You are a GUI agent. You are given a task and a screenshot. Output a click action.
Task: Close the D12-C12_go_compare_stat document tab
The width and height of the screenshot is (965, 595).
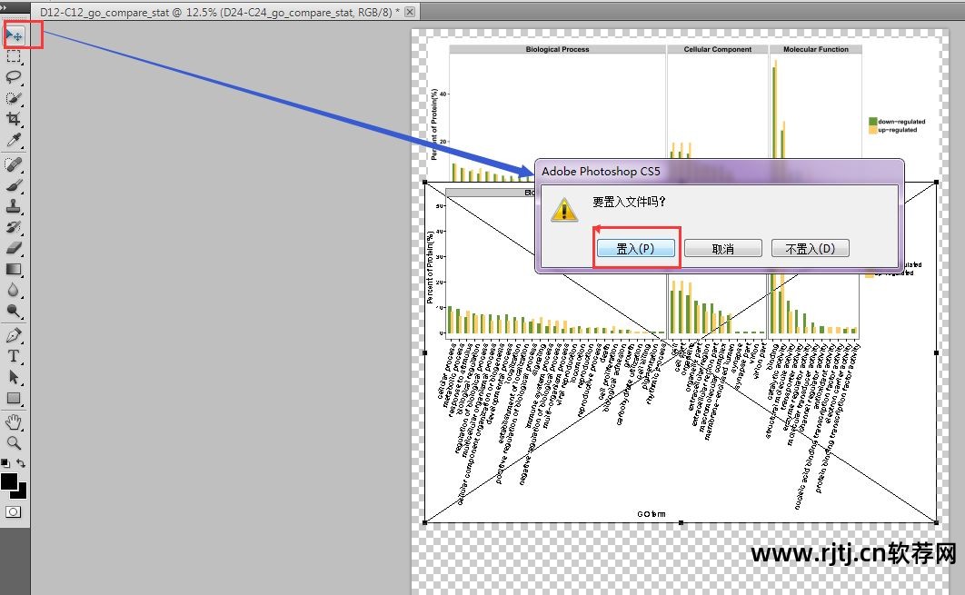[x=410, y=12]
